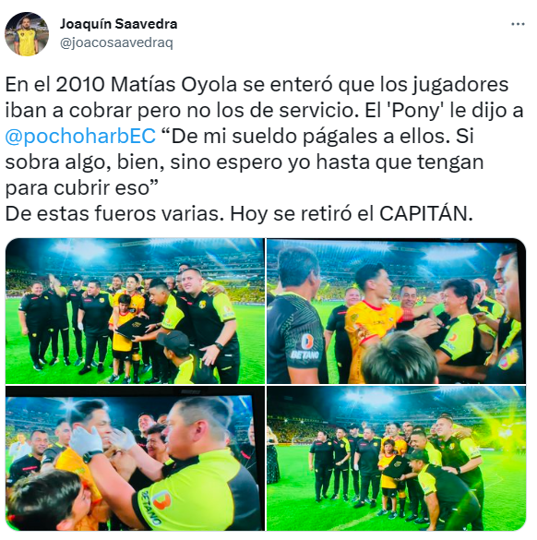537x540 pixels.
Task: Click the Betano logo on the black sleeve
Action: click(305, 346)
